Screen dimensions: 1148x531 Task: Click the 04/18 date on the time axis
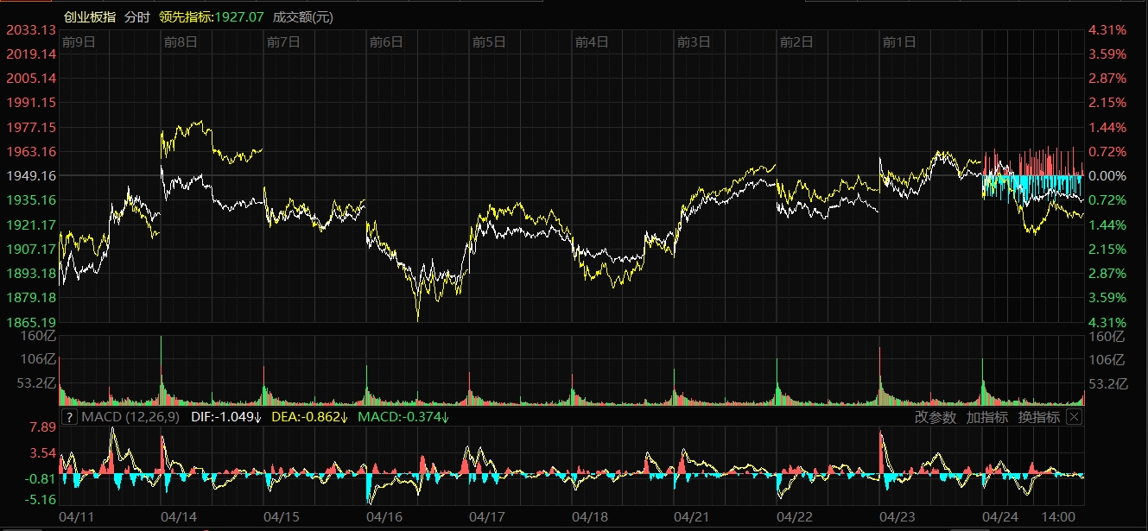[x=590, y=517]
